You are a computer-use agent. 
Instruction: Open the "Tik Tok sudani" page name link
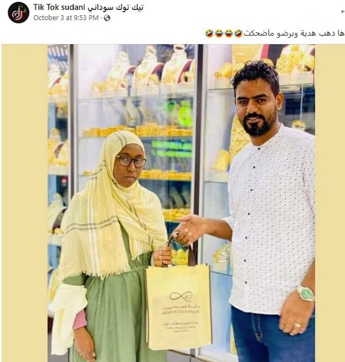coord(59,7)
